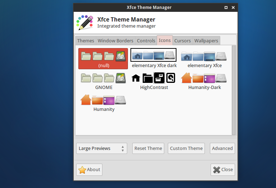This screenshot has width=276, height=188.
Task: Click the HighContrast desktop window icon
Action: (159, 78)
